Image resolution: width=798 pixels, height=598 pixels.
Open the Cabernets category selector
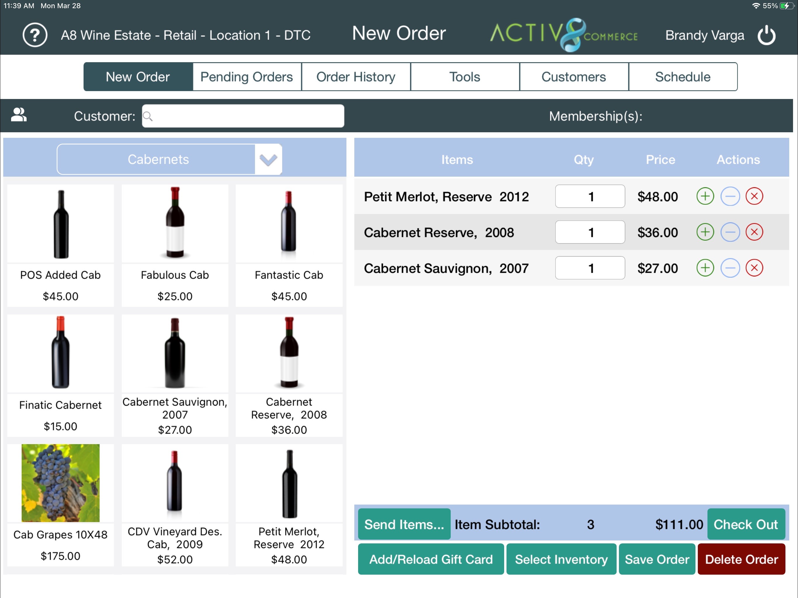click(x=158, y=159)
